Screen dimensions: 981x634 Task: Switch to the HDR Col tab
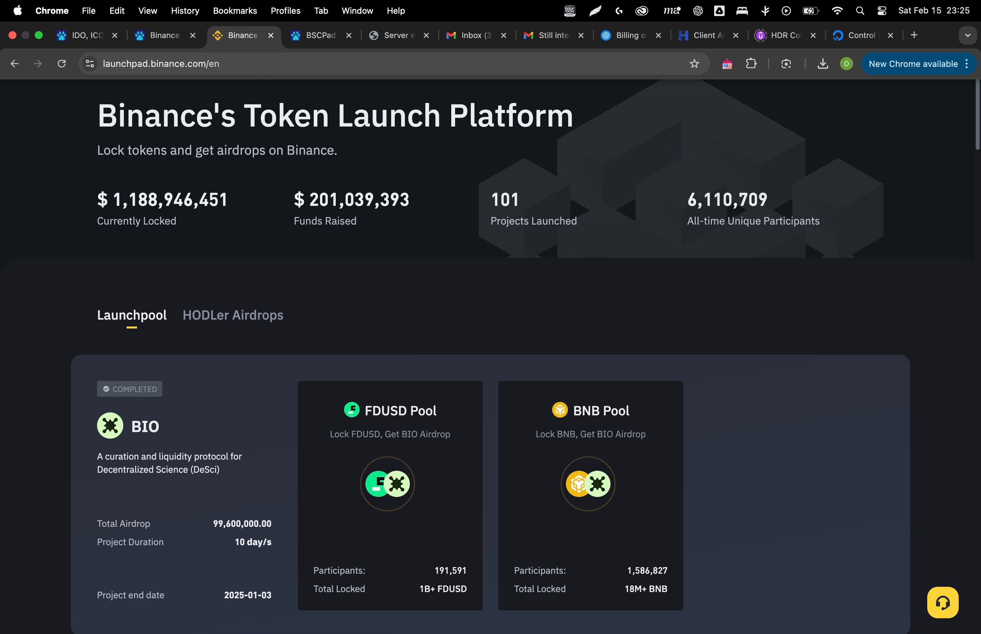click(786, 35)
